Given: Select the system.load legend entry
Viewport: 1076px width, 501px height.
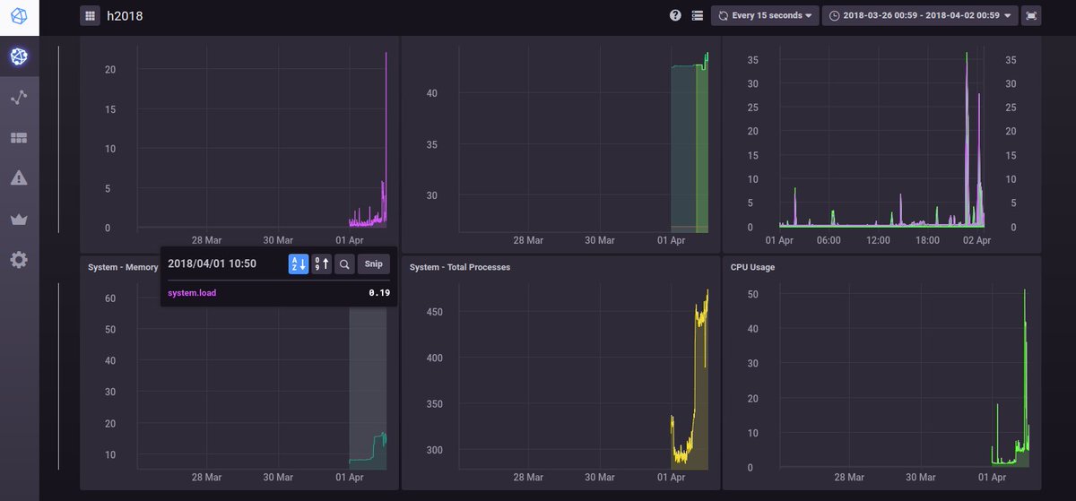Looking at the screenshot, I should pos(192,293).
